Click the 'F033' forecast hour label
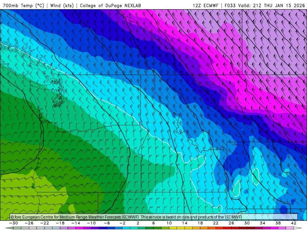The width and height of the screenshot is (307, 230). coord(230,5)
